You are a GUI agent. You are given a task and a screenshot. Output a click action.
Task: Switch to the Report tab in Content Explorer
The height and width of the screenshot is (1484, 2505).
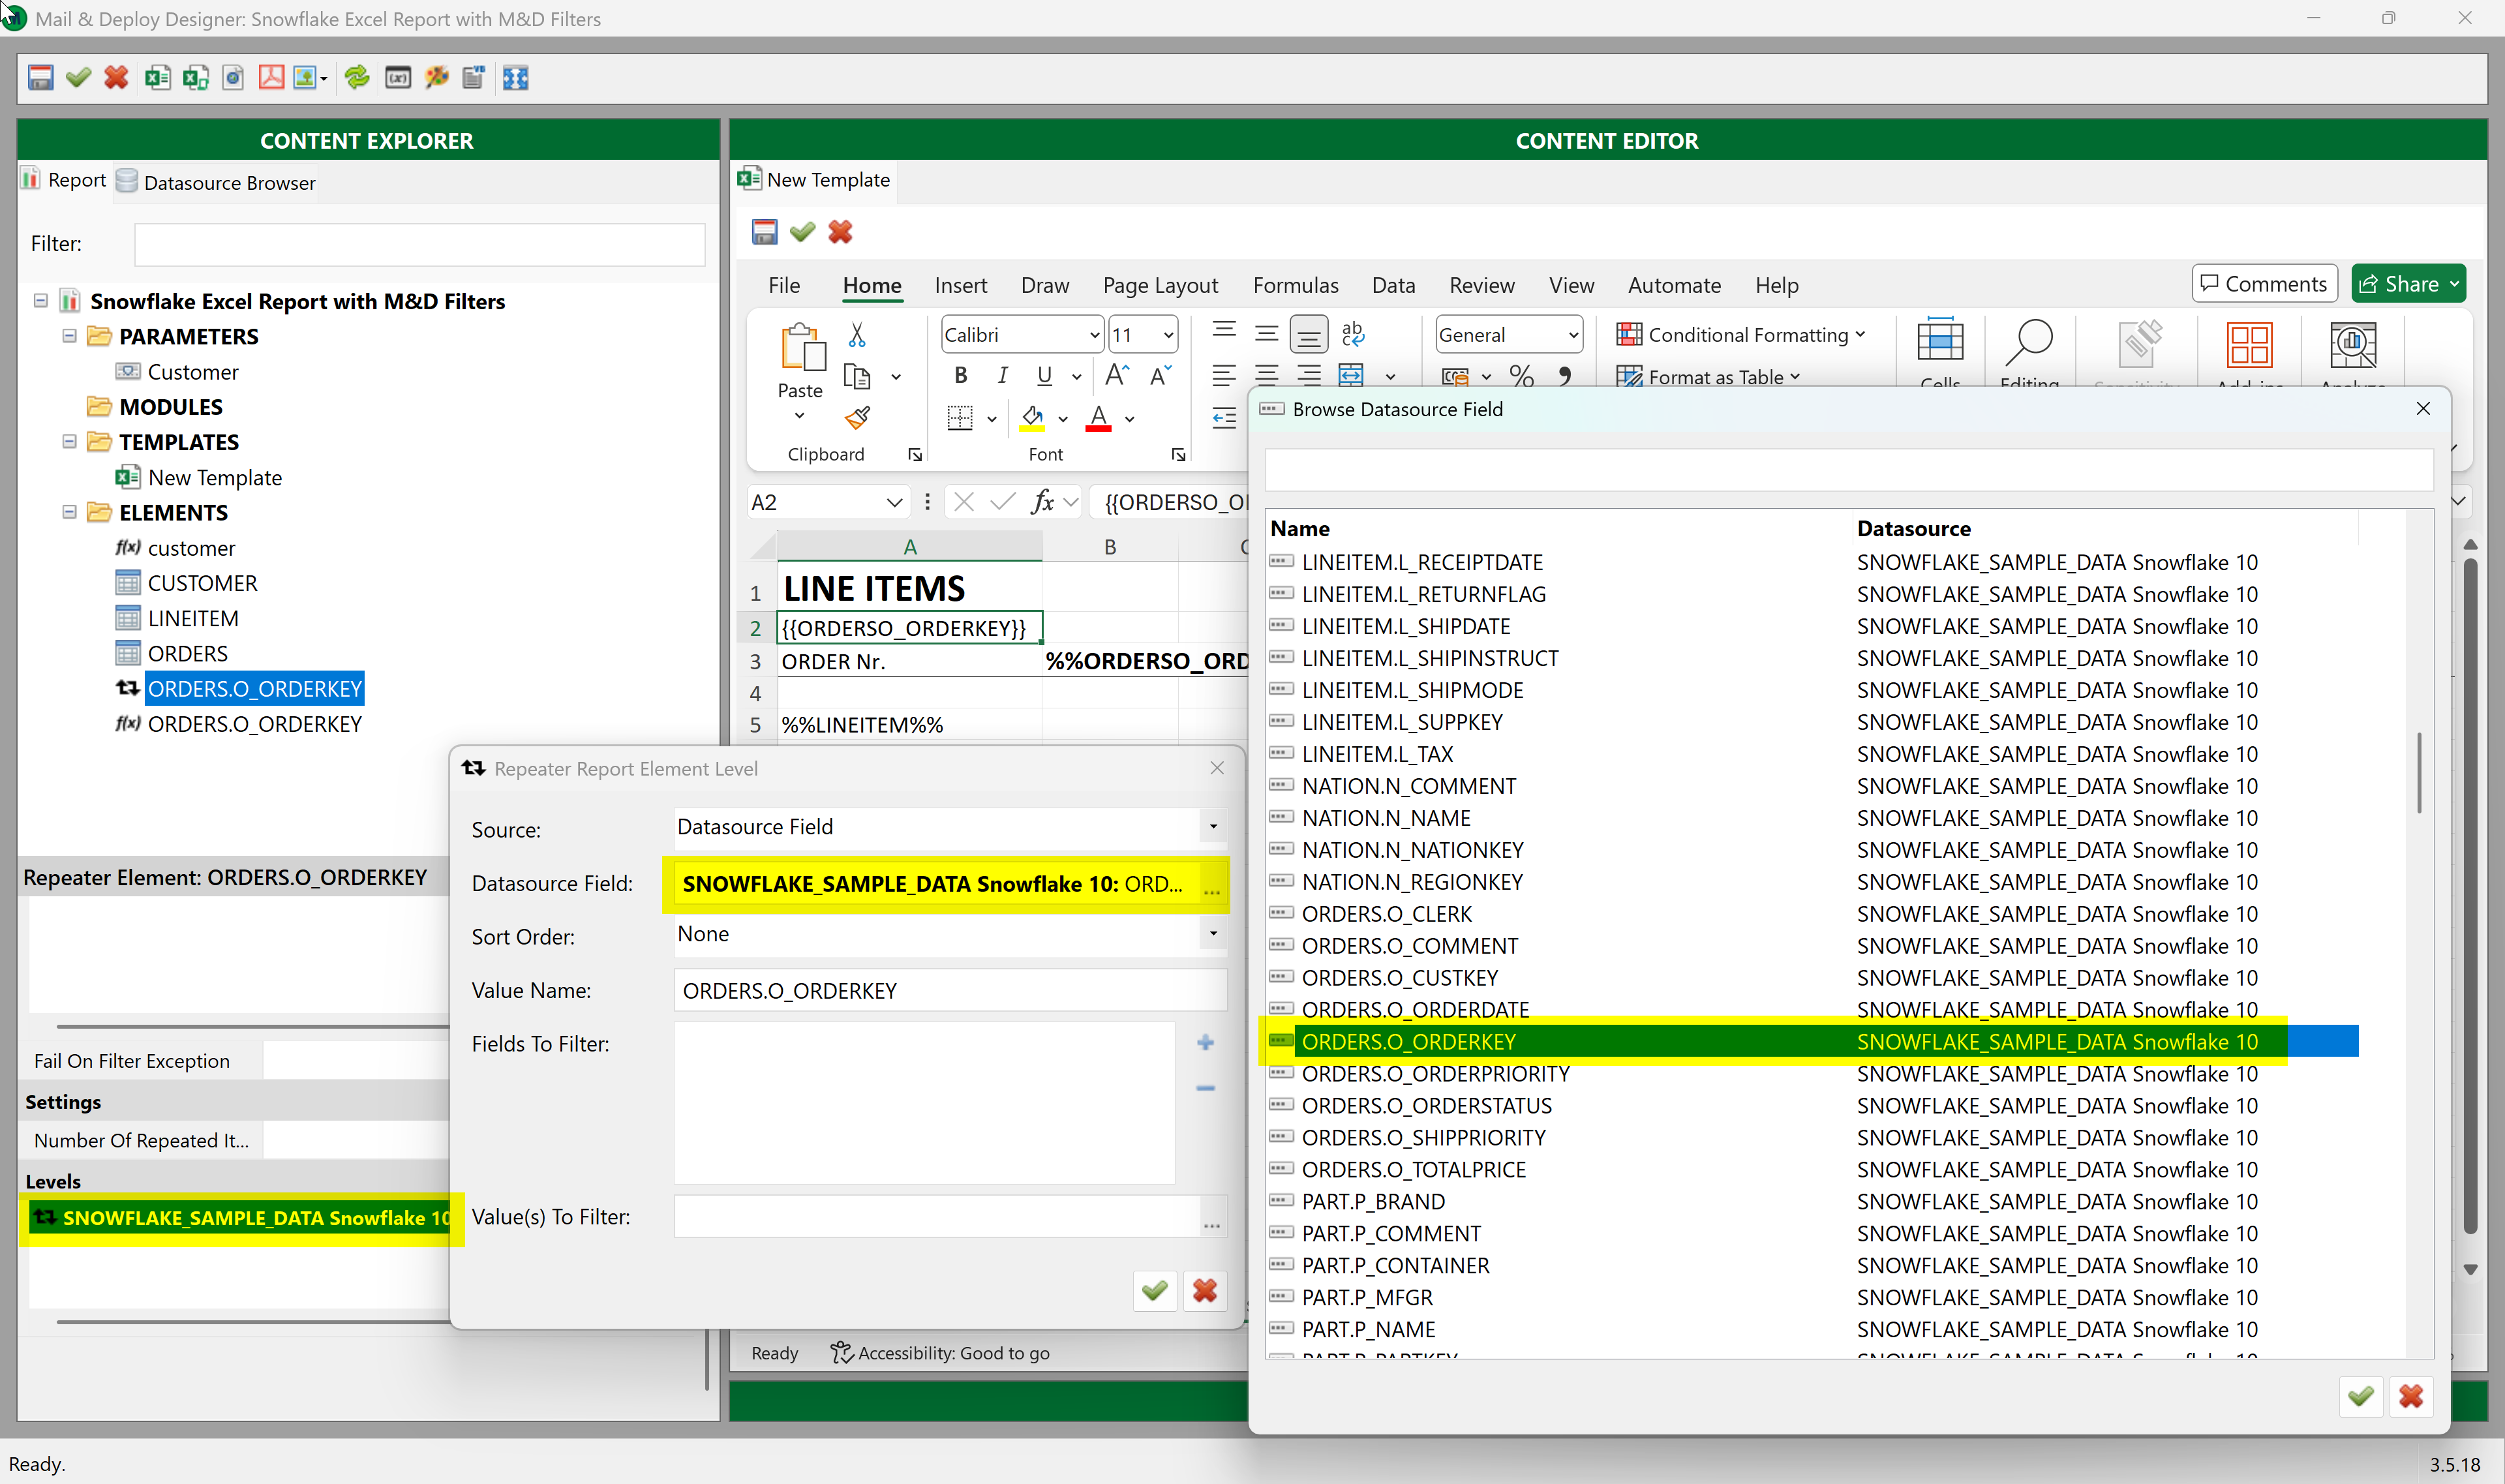pos(64,180)
